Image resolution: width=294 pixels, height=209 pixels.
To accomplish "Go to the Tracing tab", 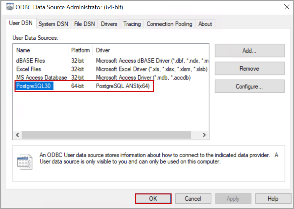I will tap(132, 24).
